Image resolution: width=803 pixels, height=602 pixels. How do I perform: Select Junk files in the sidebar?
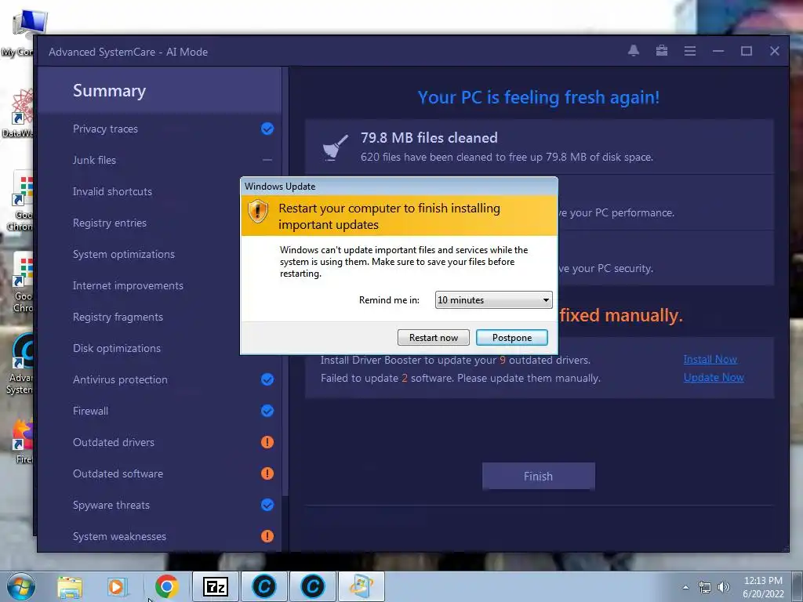[94, 160]
